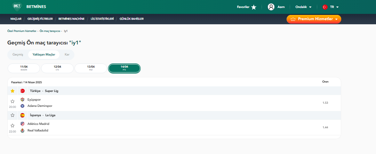Click the BetMines diamond logo
This screenshot has height=154, width=376.
coord(17,7)
